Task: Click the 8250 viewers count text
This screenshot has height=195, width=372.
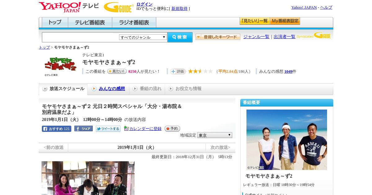Action: 132,71
